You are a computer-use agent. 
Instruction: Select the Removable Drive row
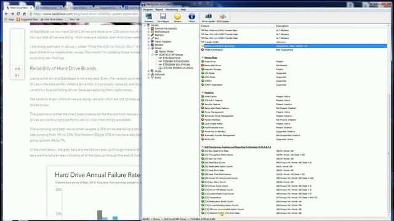294,66
